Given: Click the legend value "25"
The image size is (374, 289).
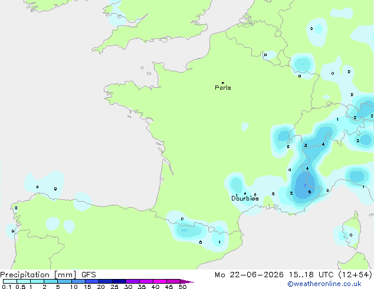Looking at the screenshot, I should (x=114, y=287).
